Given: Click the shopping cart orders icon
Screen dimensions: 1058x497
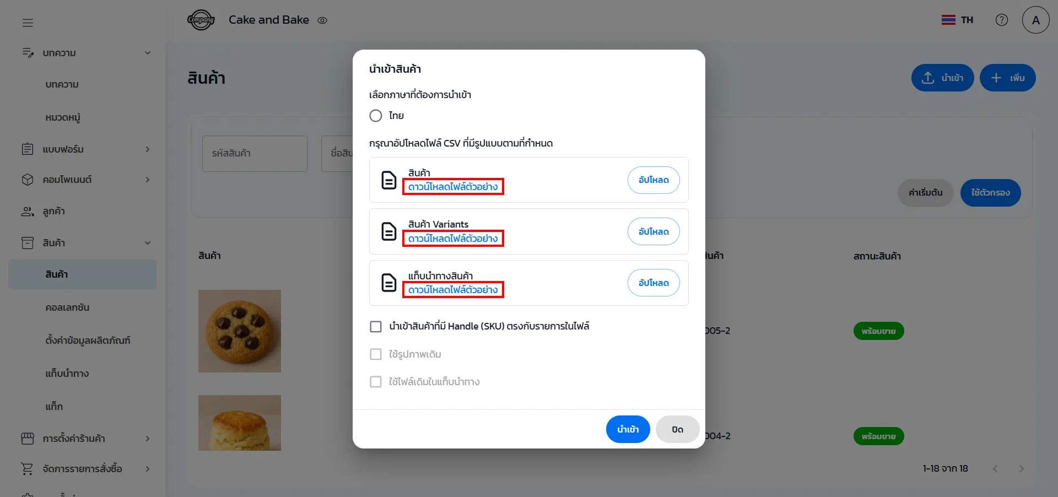Looking at the screenshot, I should coord(27,469).
